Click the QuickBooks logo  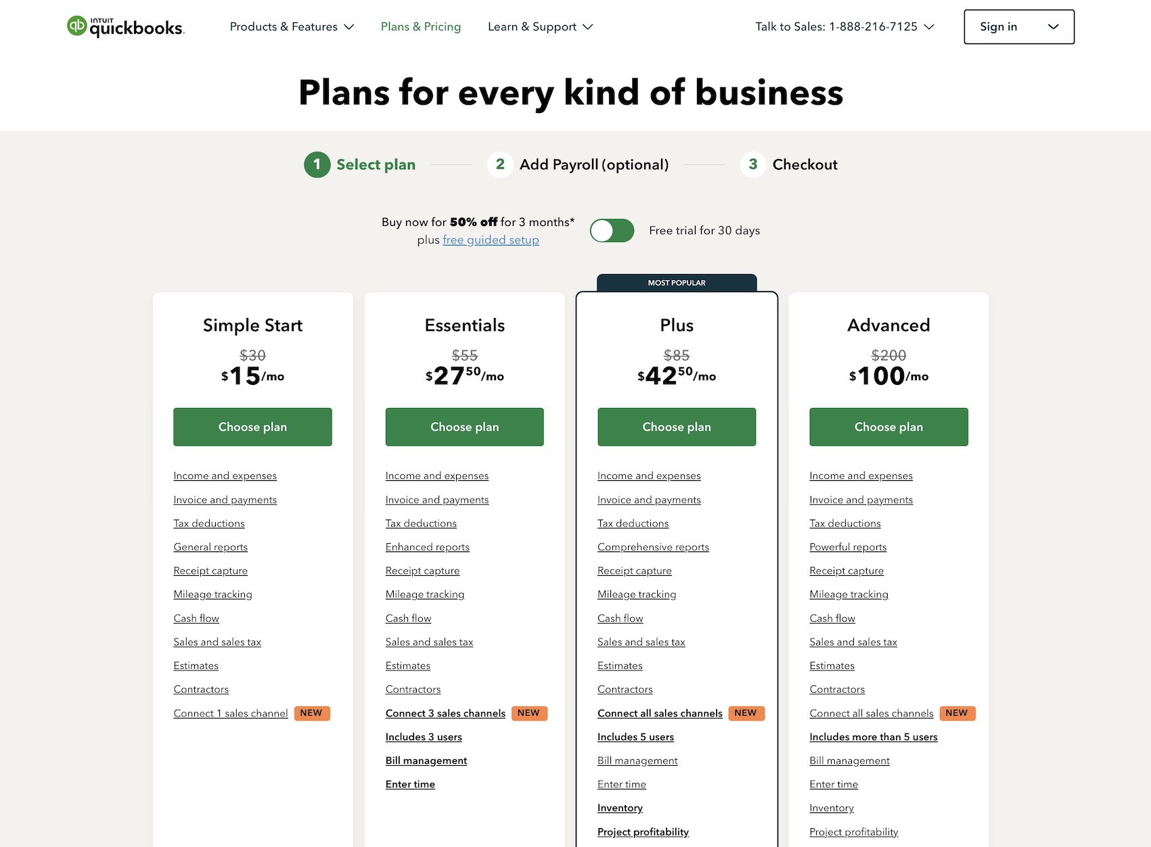(x=125, y=26)
